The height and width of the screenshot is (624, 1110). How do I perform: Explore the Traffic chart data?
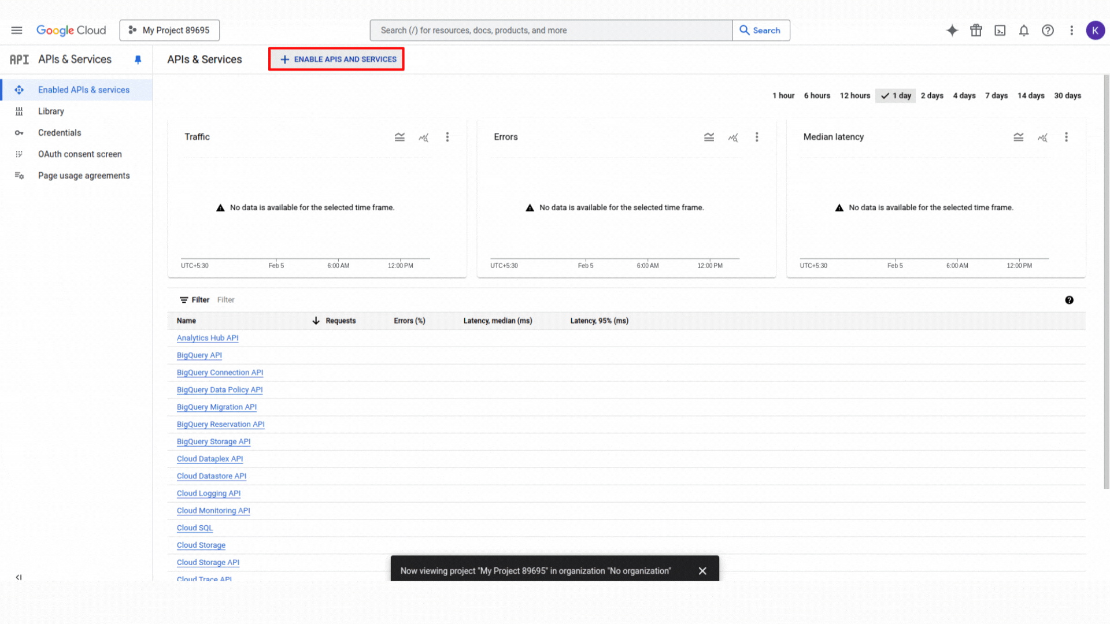coord(424,137)
